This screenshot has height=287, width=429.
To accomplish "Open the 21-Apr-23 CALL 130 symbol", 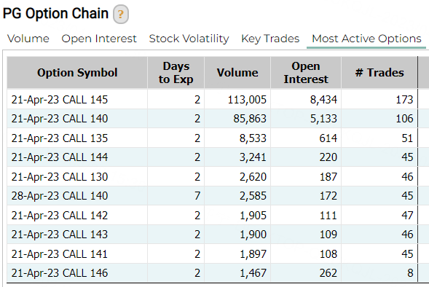I will pos(60,177).
